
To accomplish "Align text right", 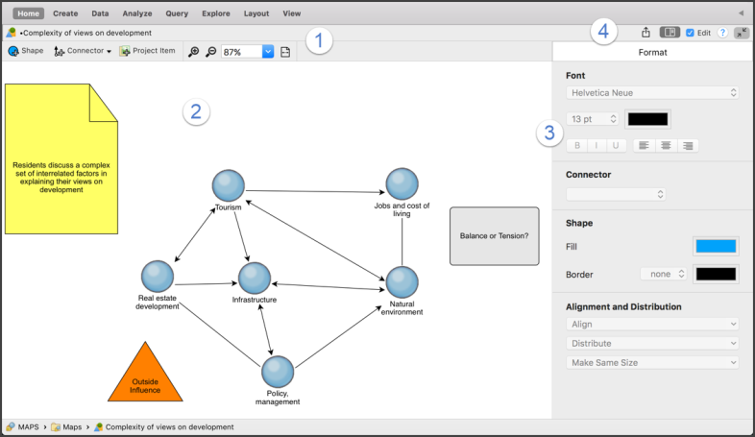I will click(x=688, y=145).
